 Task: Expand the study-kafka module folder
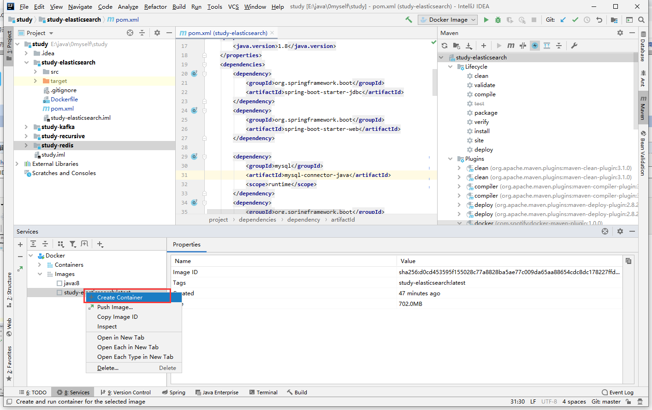[x=26, y=127]
